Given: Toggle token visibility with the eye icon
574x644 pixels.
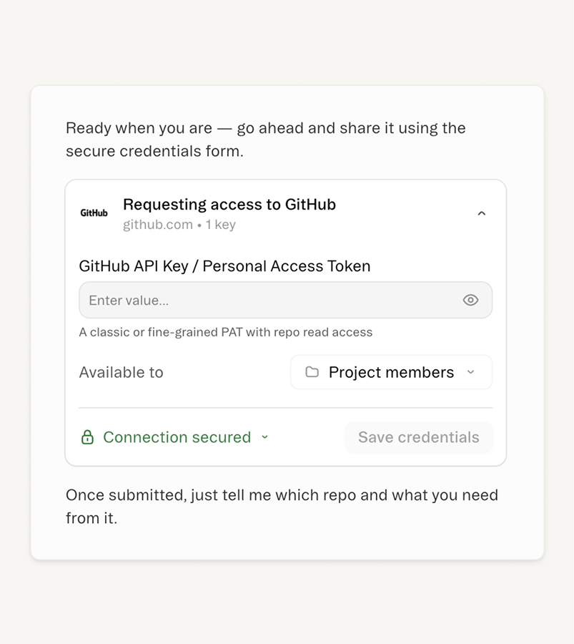Looking at the screenshot, I should pos(470,301).
